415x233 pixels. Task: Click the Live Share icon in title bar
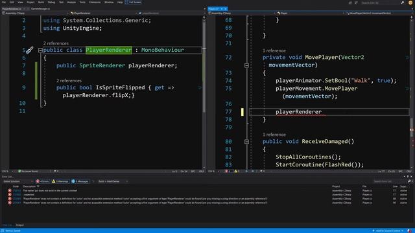[x=350, y=3]
